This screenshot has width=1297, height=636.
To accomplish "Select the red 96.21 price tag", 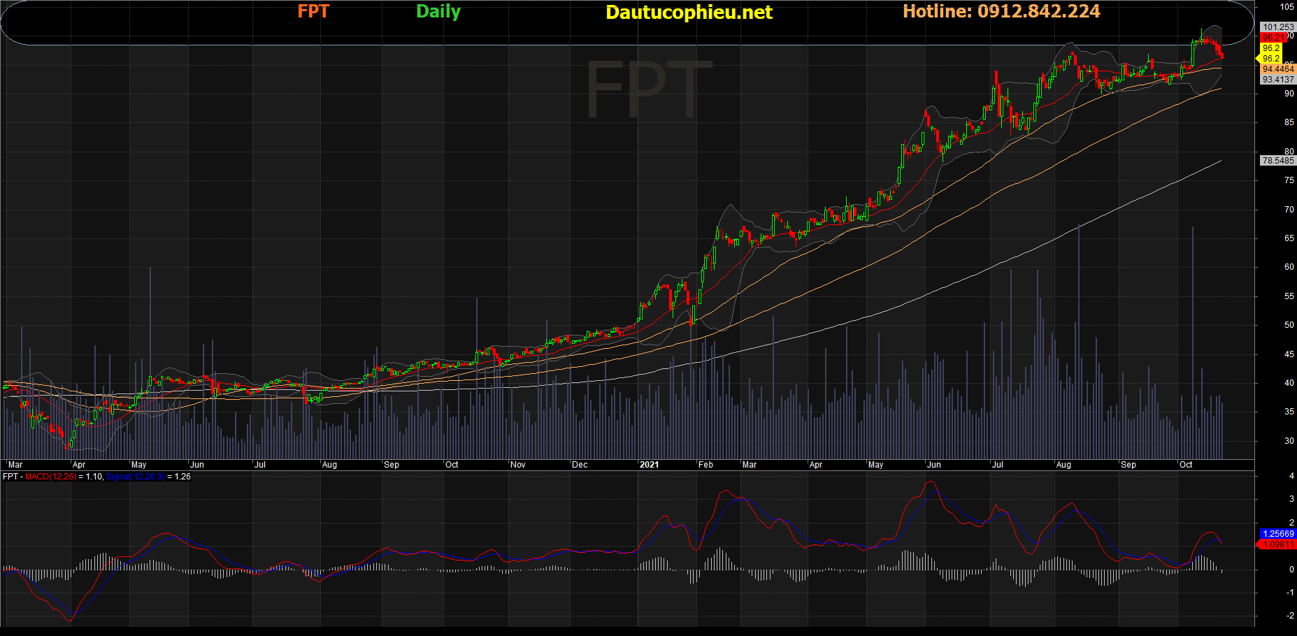I will (x=1273, y=38).
